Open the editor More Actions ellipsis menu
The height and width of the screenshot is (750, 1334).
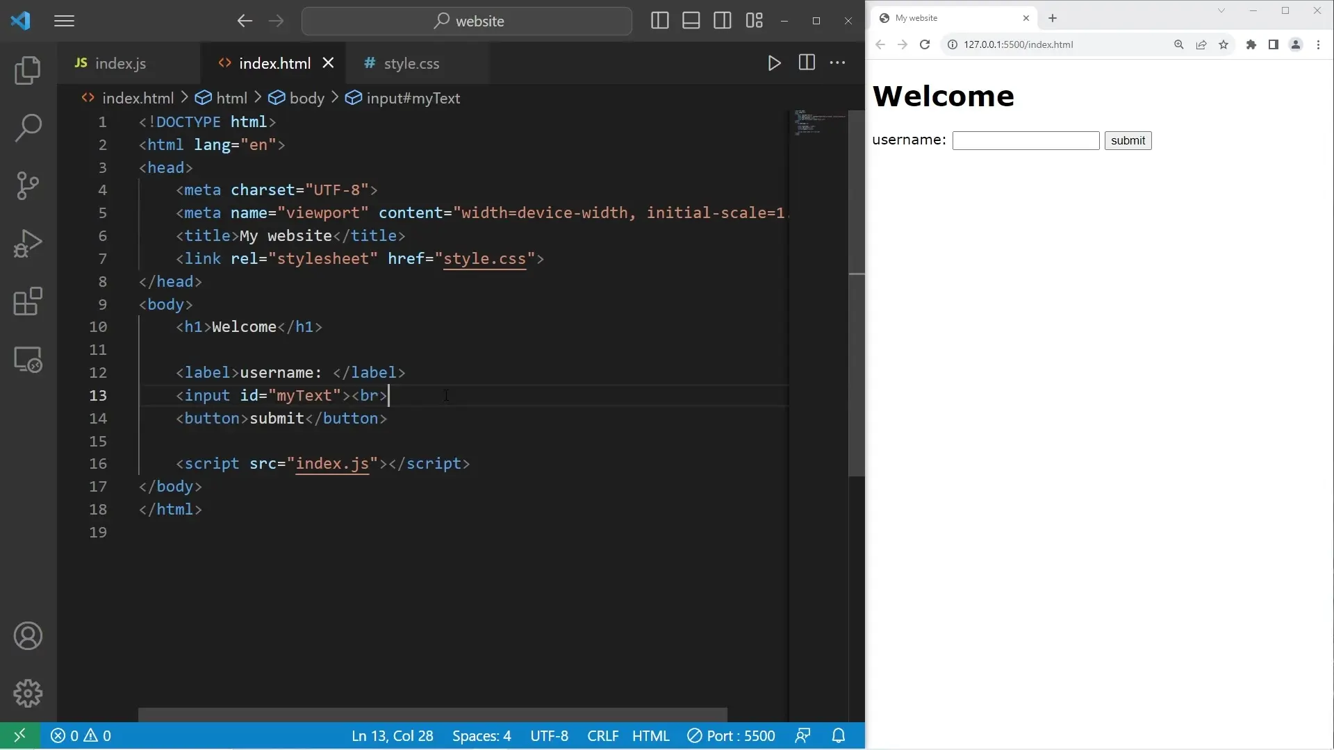(x=838, y=62)
